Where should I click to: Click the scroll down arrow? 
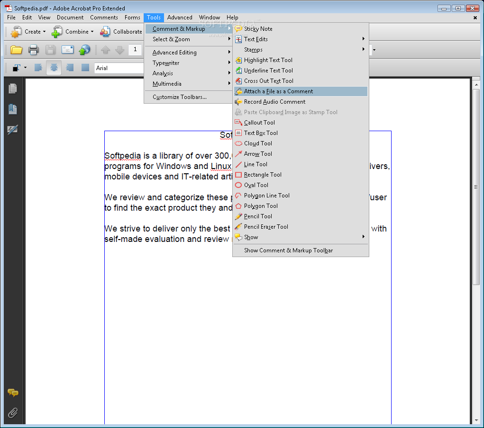click(x=476, y=420)
